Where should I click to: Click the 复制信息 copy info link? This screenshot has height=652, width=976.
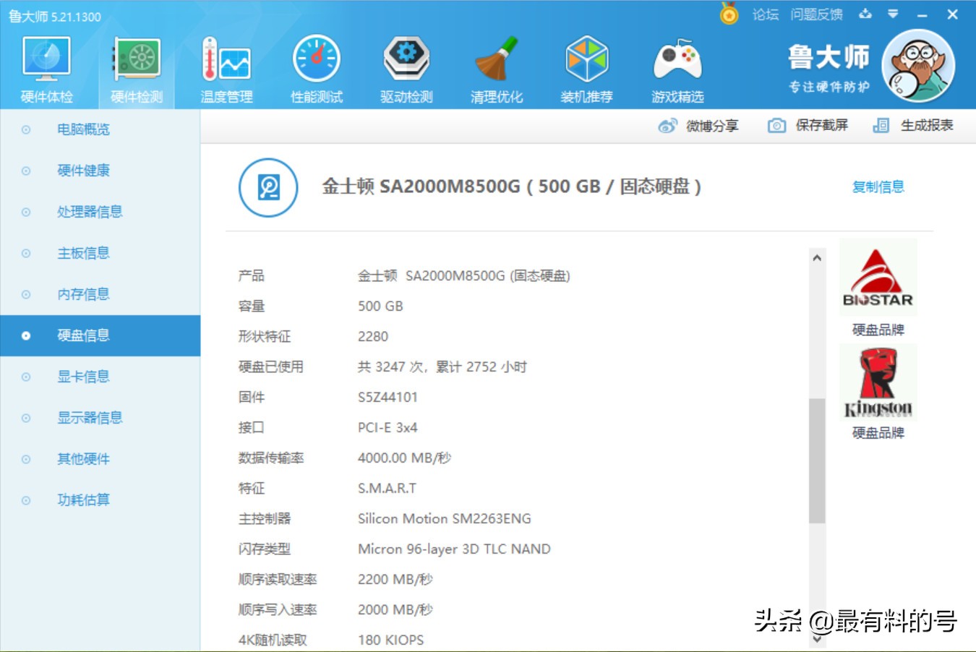pos(878,186)
